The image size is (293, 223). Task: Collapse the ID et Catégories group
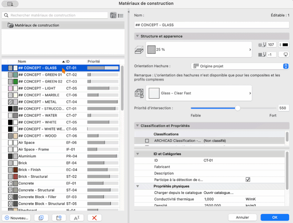point(138,154)
